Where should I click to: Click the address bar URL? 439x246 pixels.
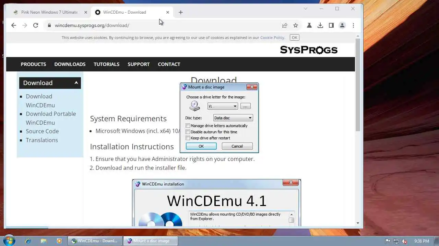click(92, 25)
